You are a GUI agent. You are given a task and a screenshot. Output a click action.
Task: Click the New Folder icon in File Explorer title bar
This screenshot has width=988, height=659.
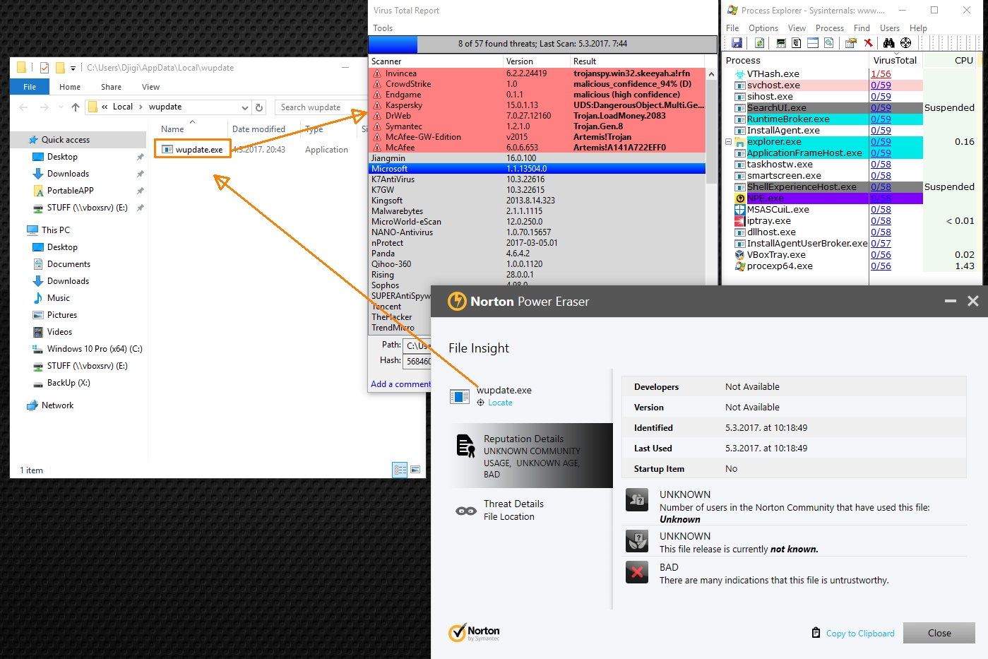coord(60,68)
